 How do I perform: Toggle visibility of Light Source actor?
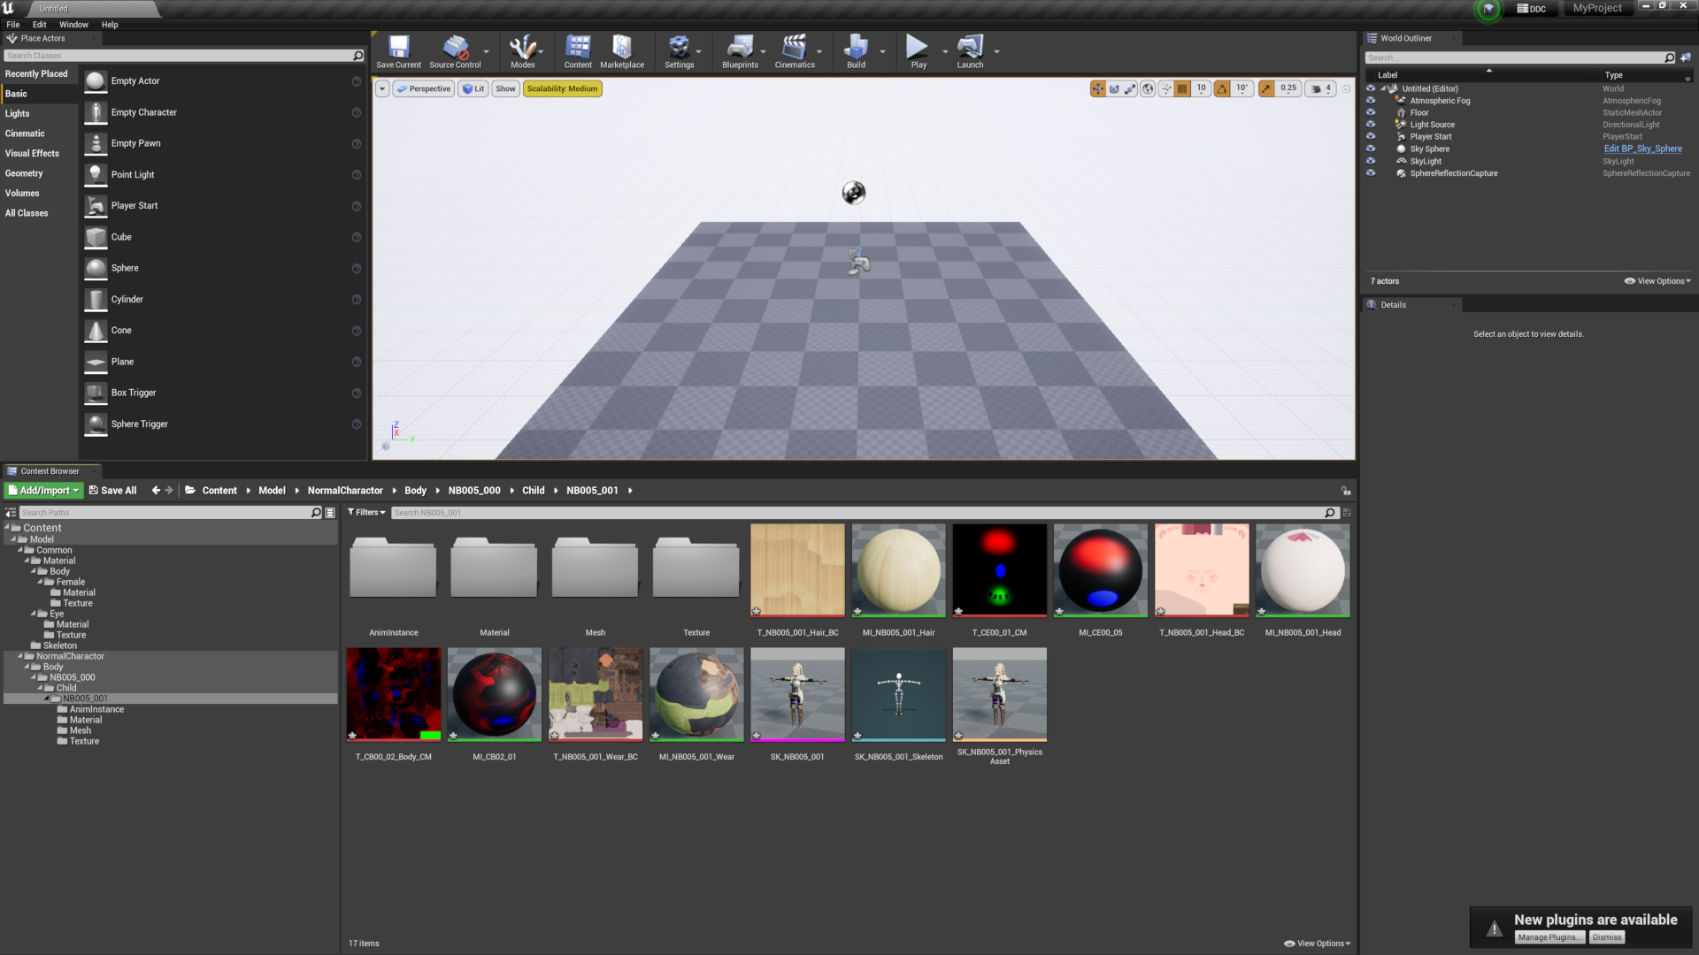(x=1371, y=125)
